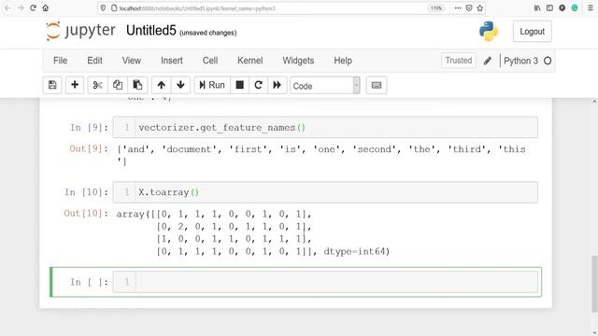Viewport: 598px width, 336px height.
Task: Click the 170% zoom level badge
Action: click(x=436, y=8)
